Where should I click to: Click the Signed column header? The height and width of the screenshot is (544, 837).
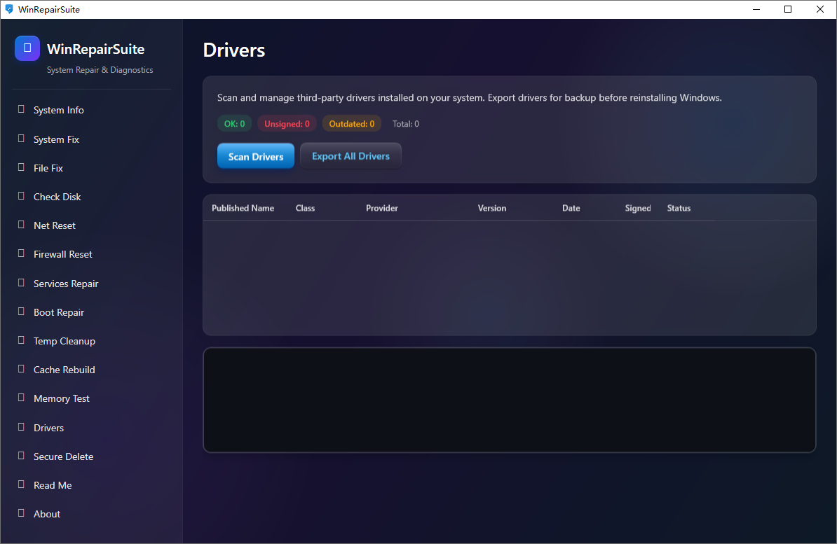638,208
